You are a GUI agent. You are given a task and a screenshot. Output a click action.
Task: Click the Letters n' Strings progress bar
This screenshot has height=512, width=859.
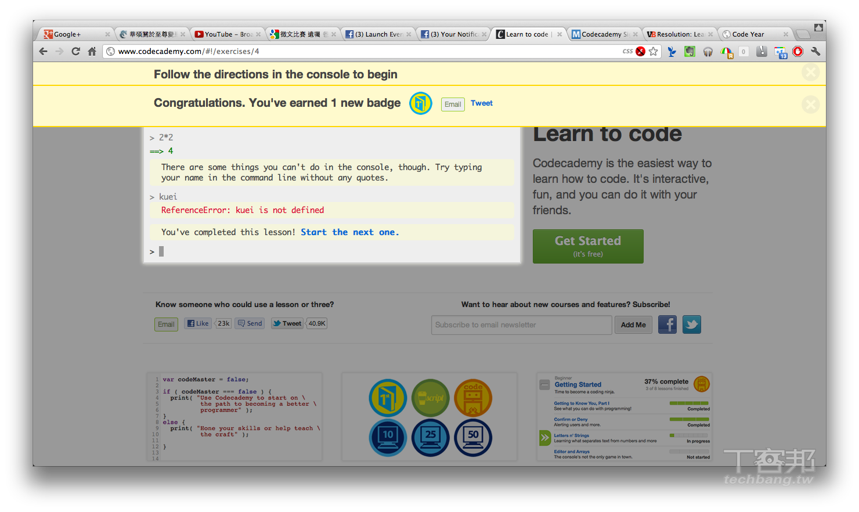coord(690,435)
